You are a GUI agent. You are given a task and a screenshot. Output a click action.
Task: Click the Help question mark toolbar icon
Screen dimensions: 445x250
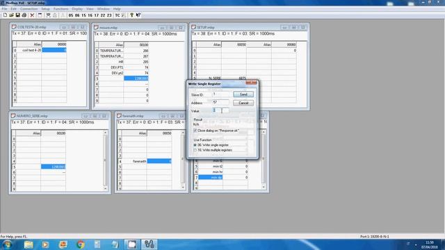(x=131, y=15)
